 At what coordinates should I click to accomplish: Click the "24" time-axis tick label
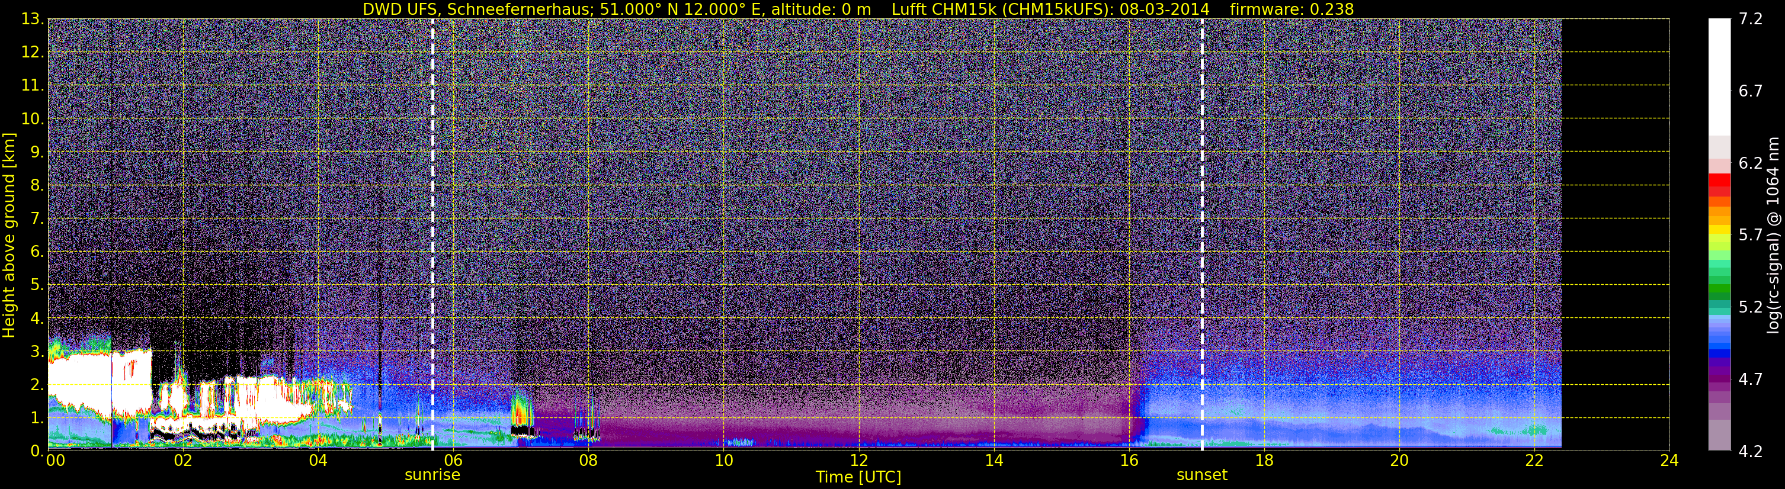[x=1669, y=461]
